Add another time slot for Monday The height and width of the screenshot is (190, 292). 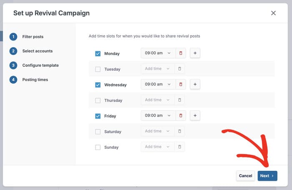(195, 53)
